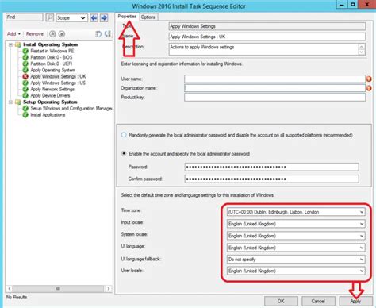
Task: Collapse the Install Operating System group
Action: point(10,44)
